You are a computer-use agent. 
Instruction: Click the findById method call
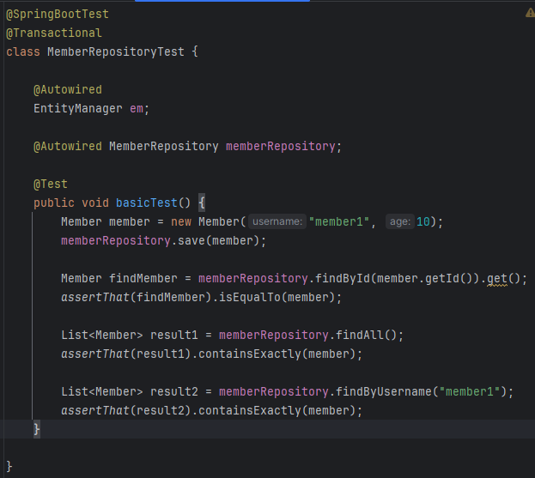(x=343, y=279)
